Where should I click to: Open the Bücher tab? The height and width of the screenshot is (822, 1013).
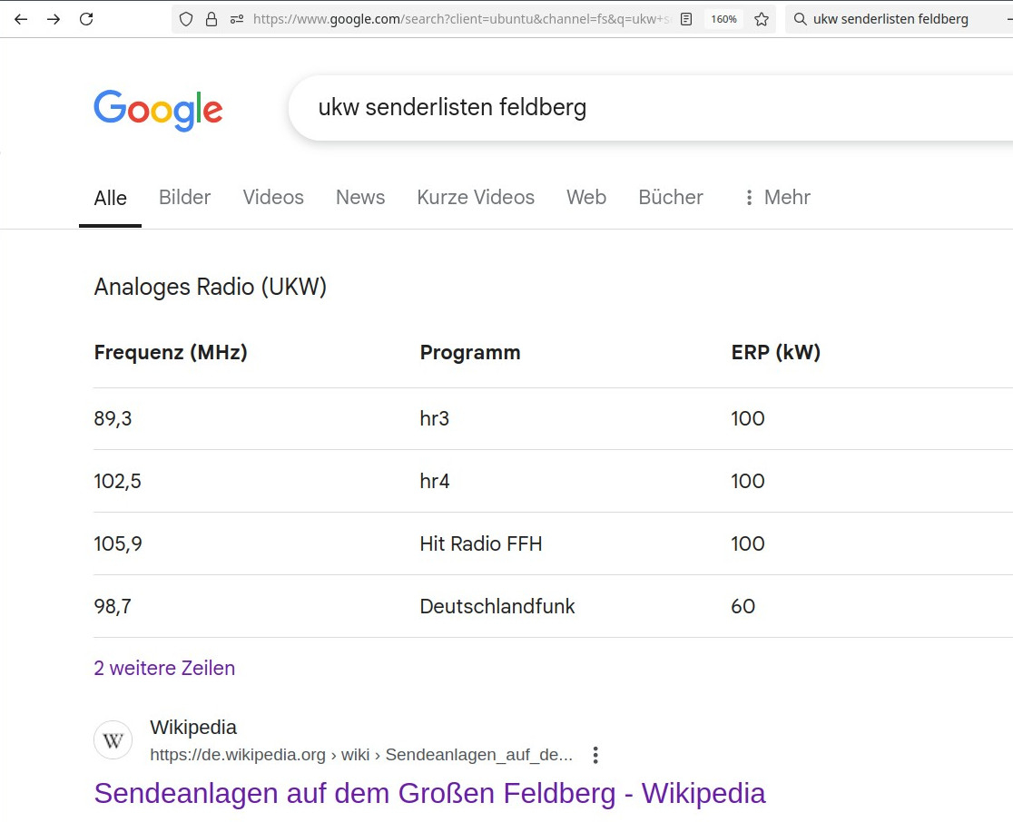click(671, 197)
